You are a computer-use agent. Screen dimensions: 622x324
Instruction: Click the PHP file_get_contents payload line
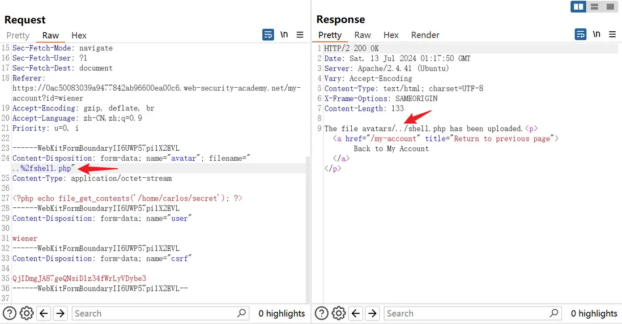point(127,198)
